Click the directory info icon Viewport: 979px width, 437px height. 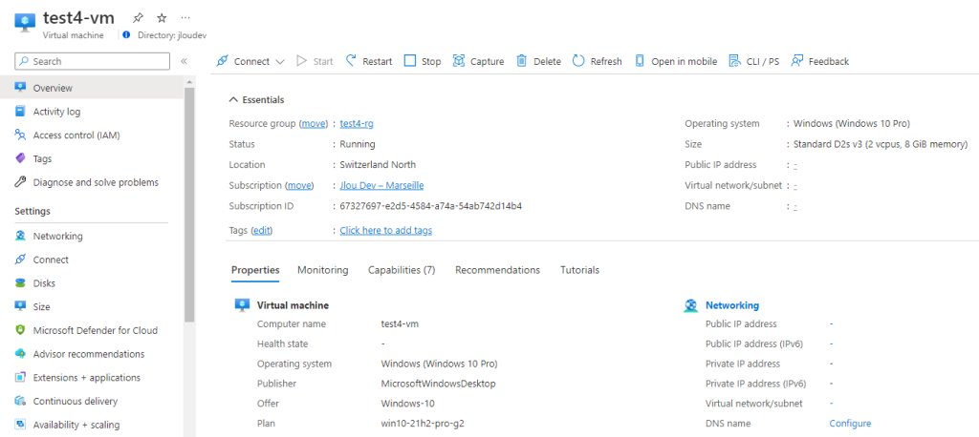[x=126, y=35]
